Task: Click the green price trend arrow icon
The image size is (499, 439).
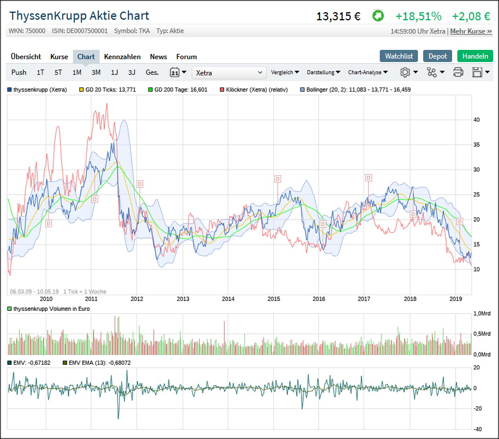Action: [x=377, y=16]
